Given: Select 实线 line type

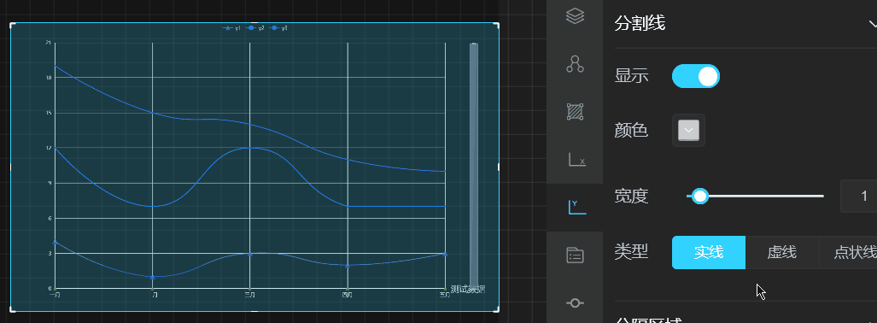Looking at the screenshot, I should tap(709, 252).
